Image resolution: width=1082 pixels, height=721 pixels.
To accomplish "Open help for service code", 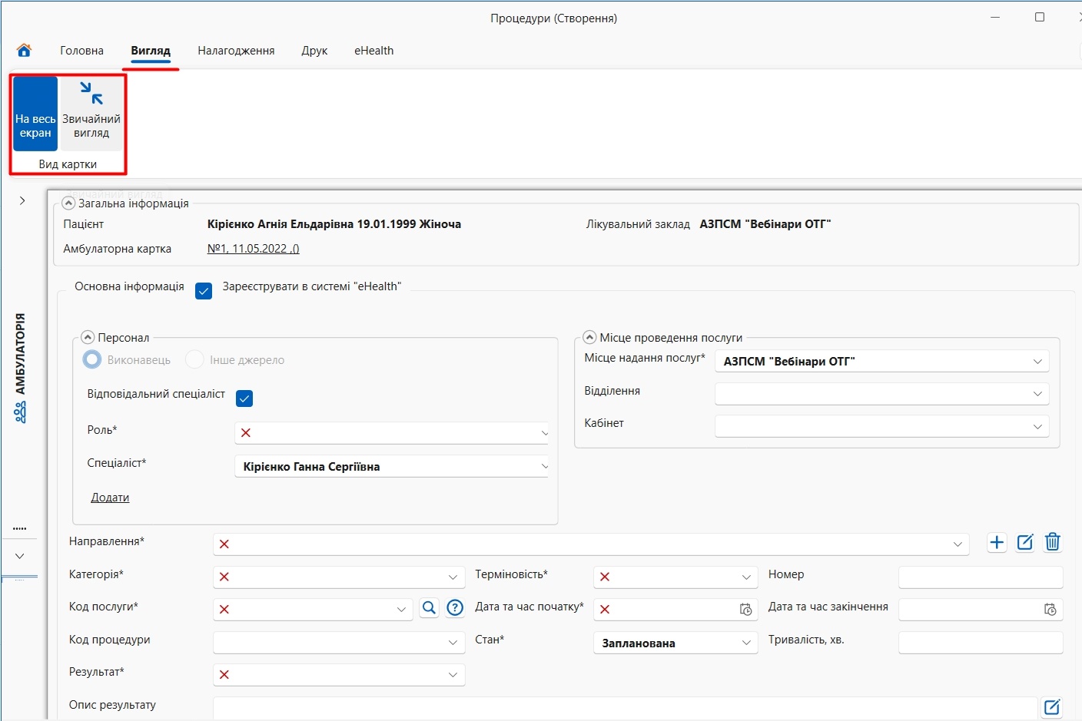I will pyautogui.click(x=455, y=608).
